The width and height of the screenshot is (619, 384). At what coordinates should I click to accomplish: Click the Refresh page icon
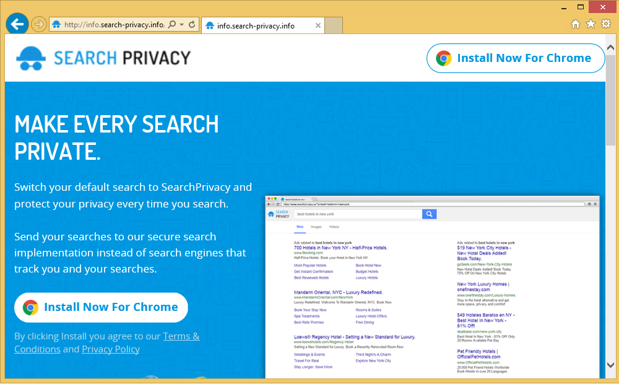192,25
